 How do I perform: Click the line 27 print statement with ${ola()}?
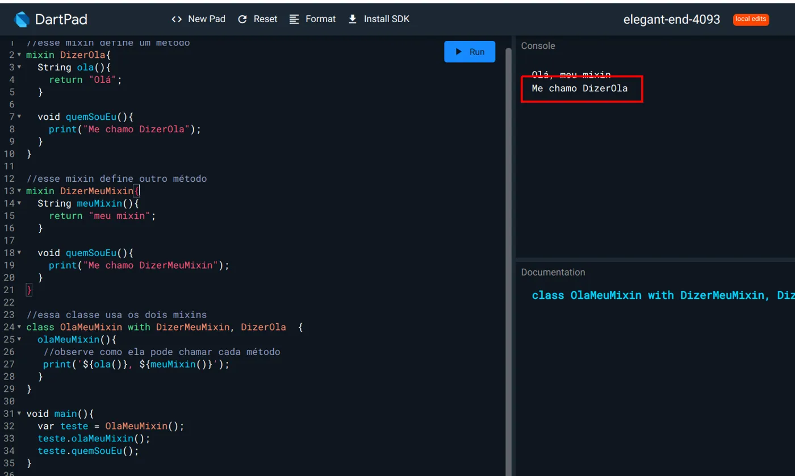136,365
